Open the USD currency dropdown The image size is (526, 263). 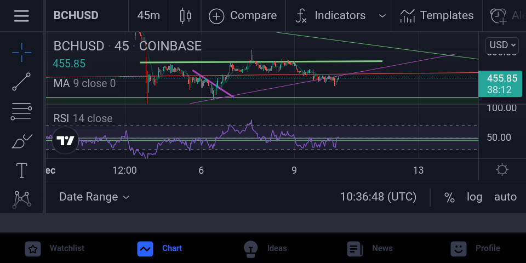tap(502, 44)
